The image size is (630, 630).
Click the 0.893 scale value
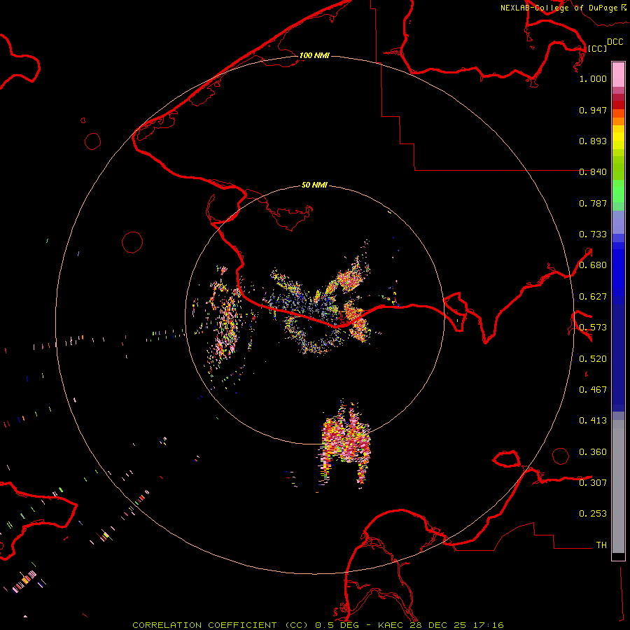[x=593, y=141]
